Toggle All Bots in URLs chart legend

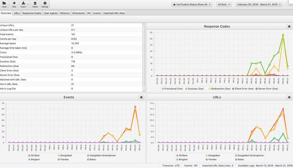182,155
